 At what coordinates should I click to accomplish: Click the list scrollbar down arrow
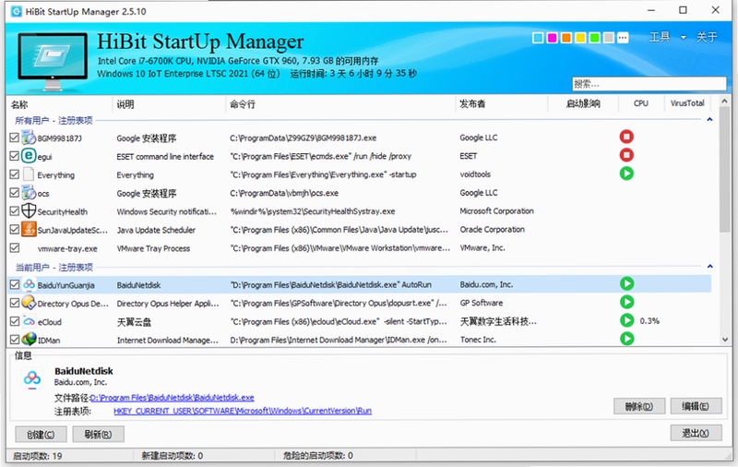pyautogui.click(x=725, y=340)
